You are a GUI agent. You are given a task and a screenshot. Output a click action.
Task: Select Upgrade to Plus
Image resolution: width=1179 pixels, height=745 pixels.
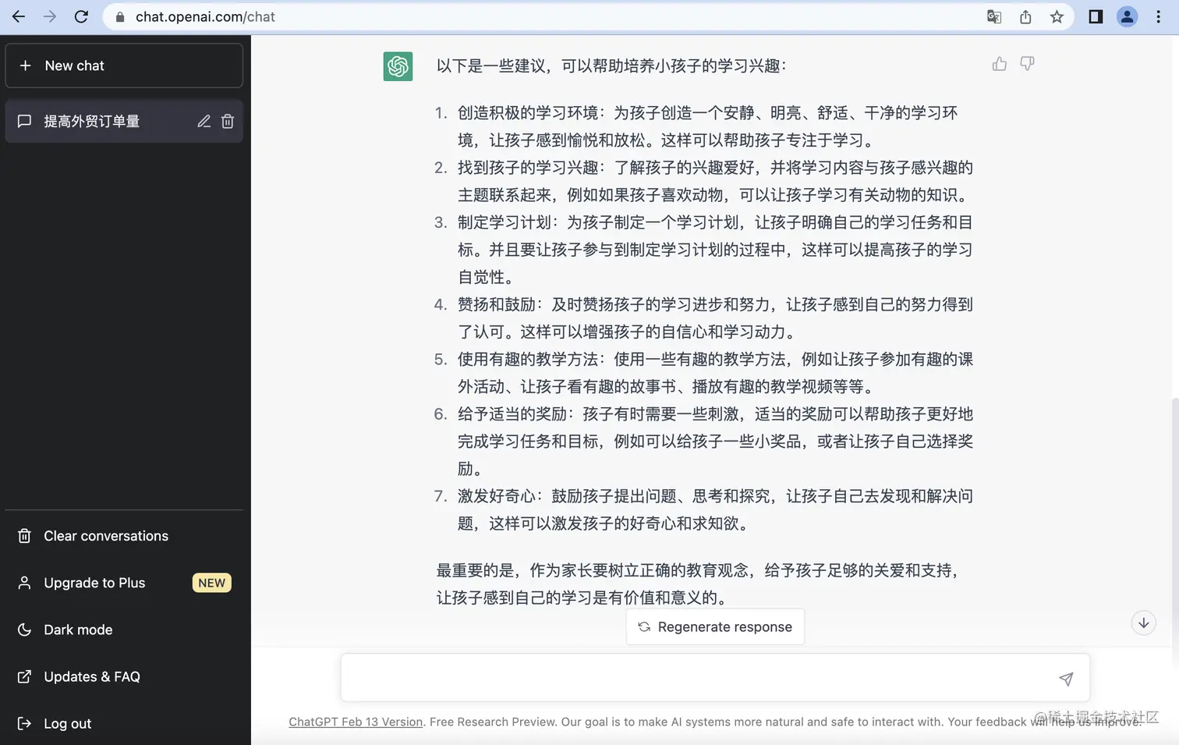124,583
